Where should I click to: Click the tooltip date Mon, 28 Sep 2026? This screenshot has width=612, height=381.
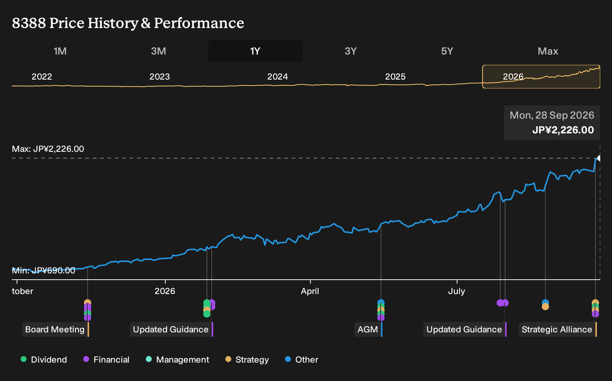pos(552,115)
